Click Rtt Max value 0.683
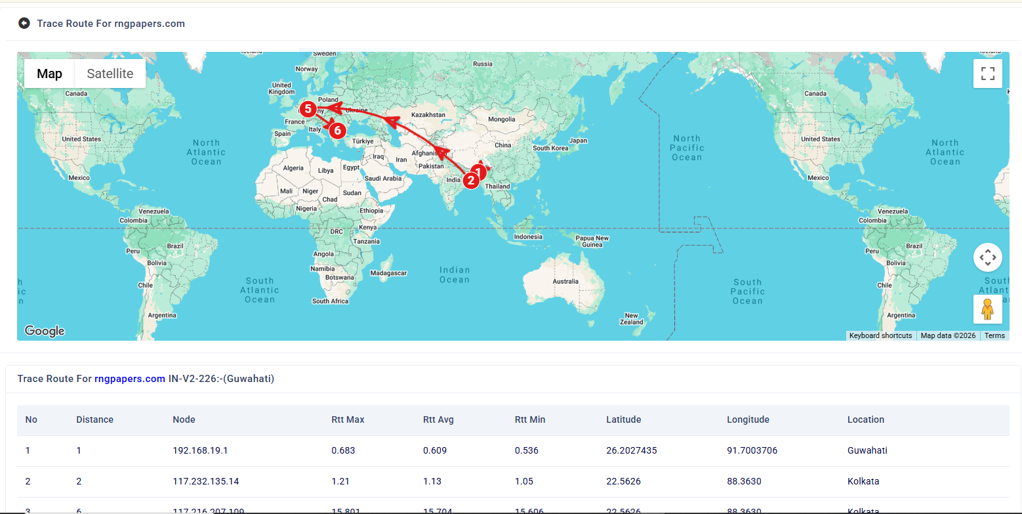1022x514 pixels. [x=343, y=450]
